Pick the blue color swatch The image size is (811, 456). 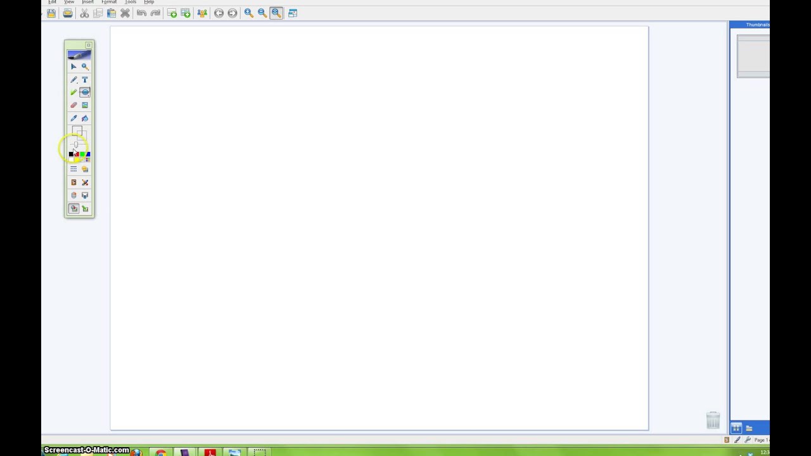(87, 154)
